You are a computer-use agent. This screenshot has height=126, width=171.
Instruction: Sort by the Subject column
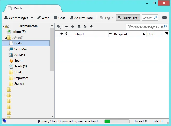(x=88, y=34)
